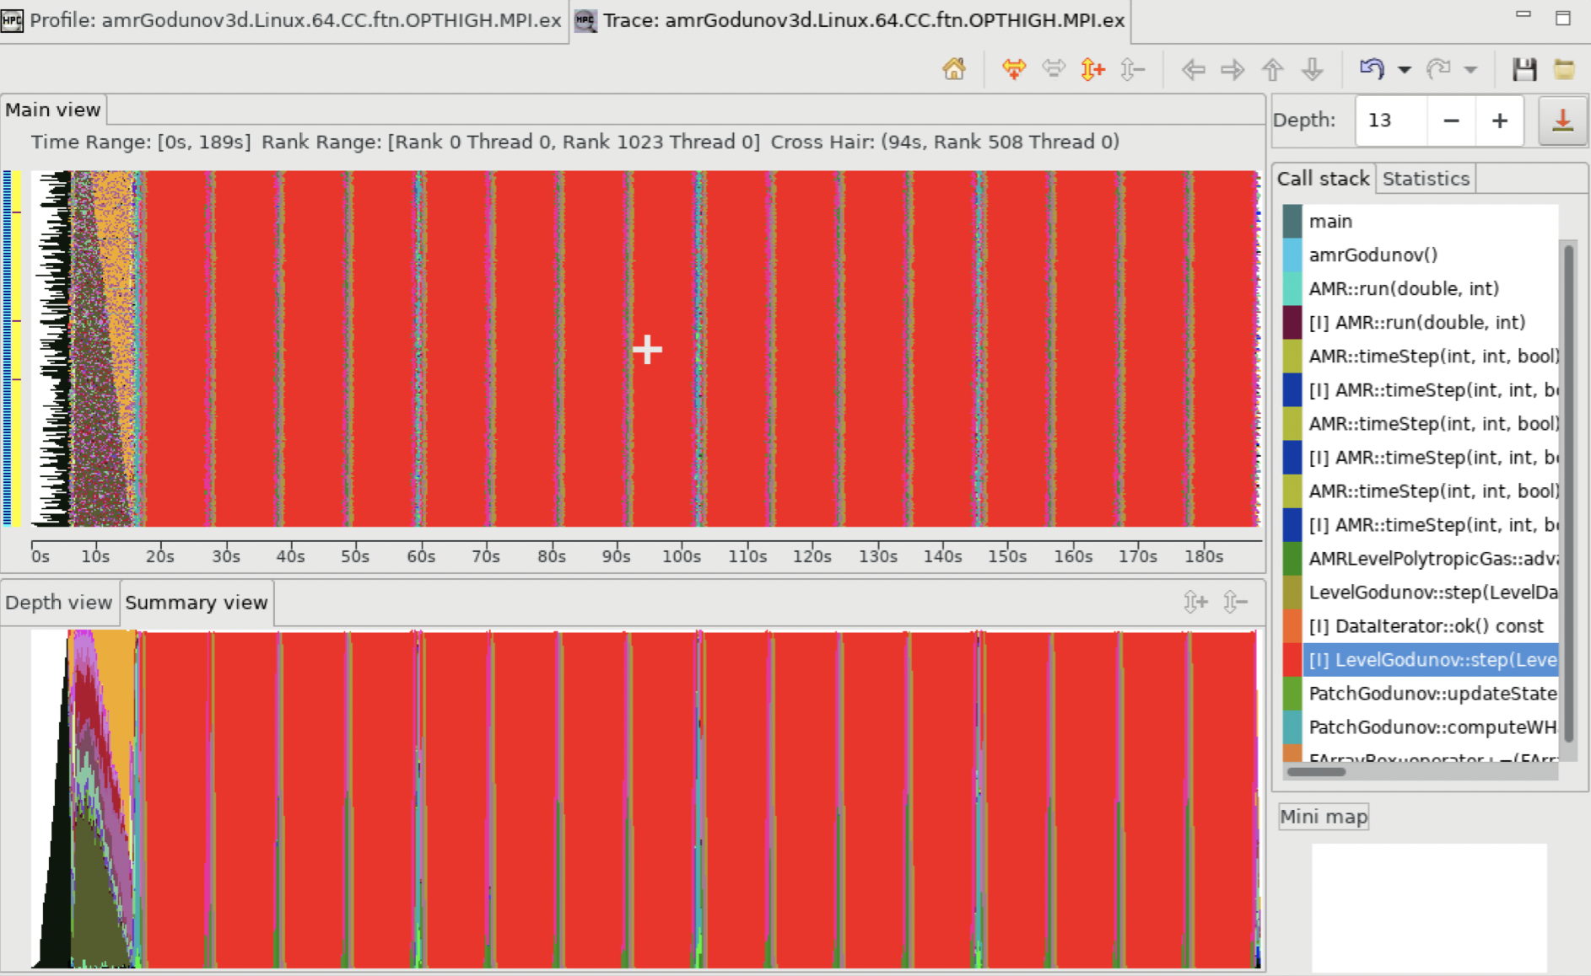Viewport: 1591px width, 976px height.
Task: Select the horizontal zoom-in icon
Action: click(1016, 70)
